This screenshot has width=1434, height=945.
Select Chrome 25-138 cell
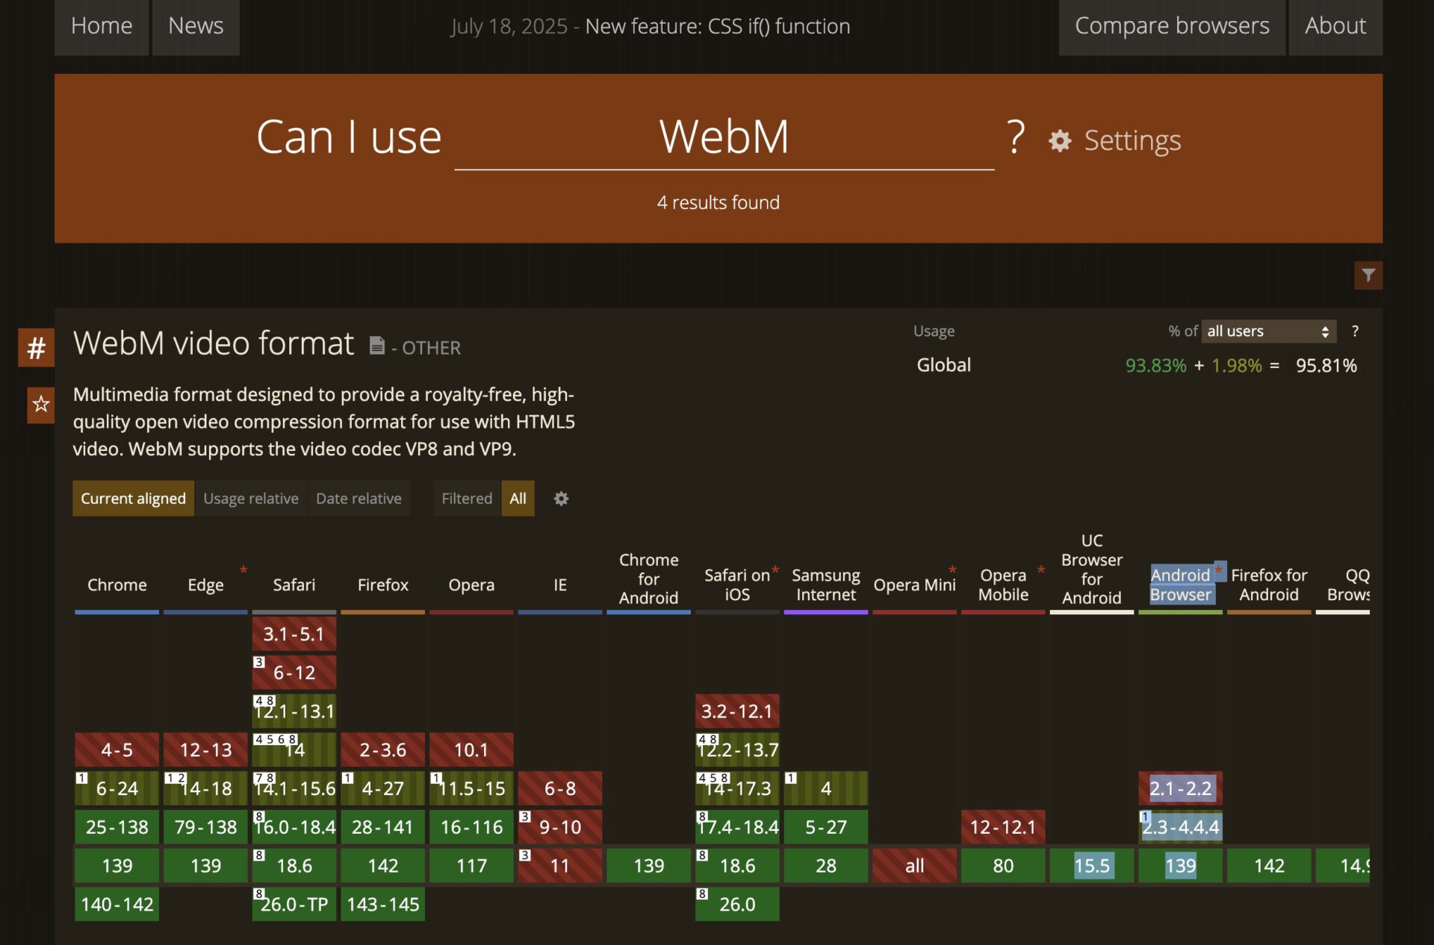point(117,828)
